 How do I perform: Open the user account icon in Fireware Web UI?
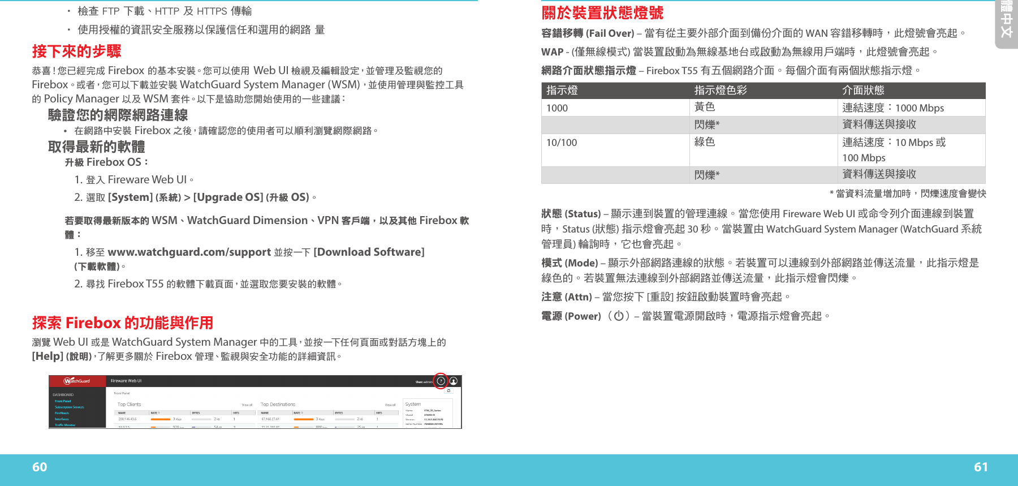[x=454, y=381]
